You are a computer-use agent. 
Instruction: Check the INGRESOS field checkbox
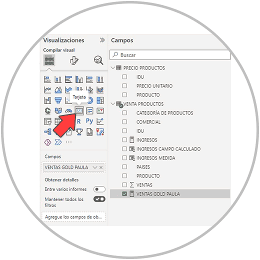pyautogui.click(x=124, y=139)
